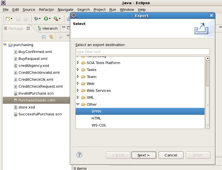Click the green Run icon
Viewport: 222px width, 170px height.
click(x=46, y=19)
